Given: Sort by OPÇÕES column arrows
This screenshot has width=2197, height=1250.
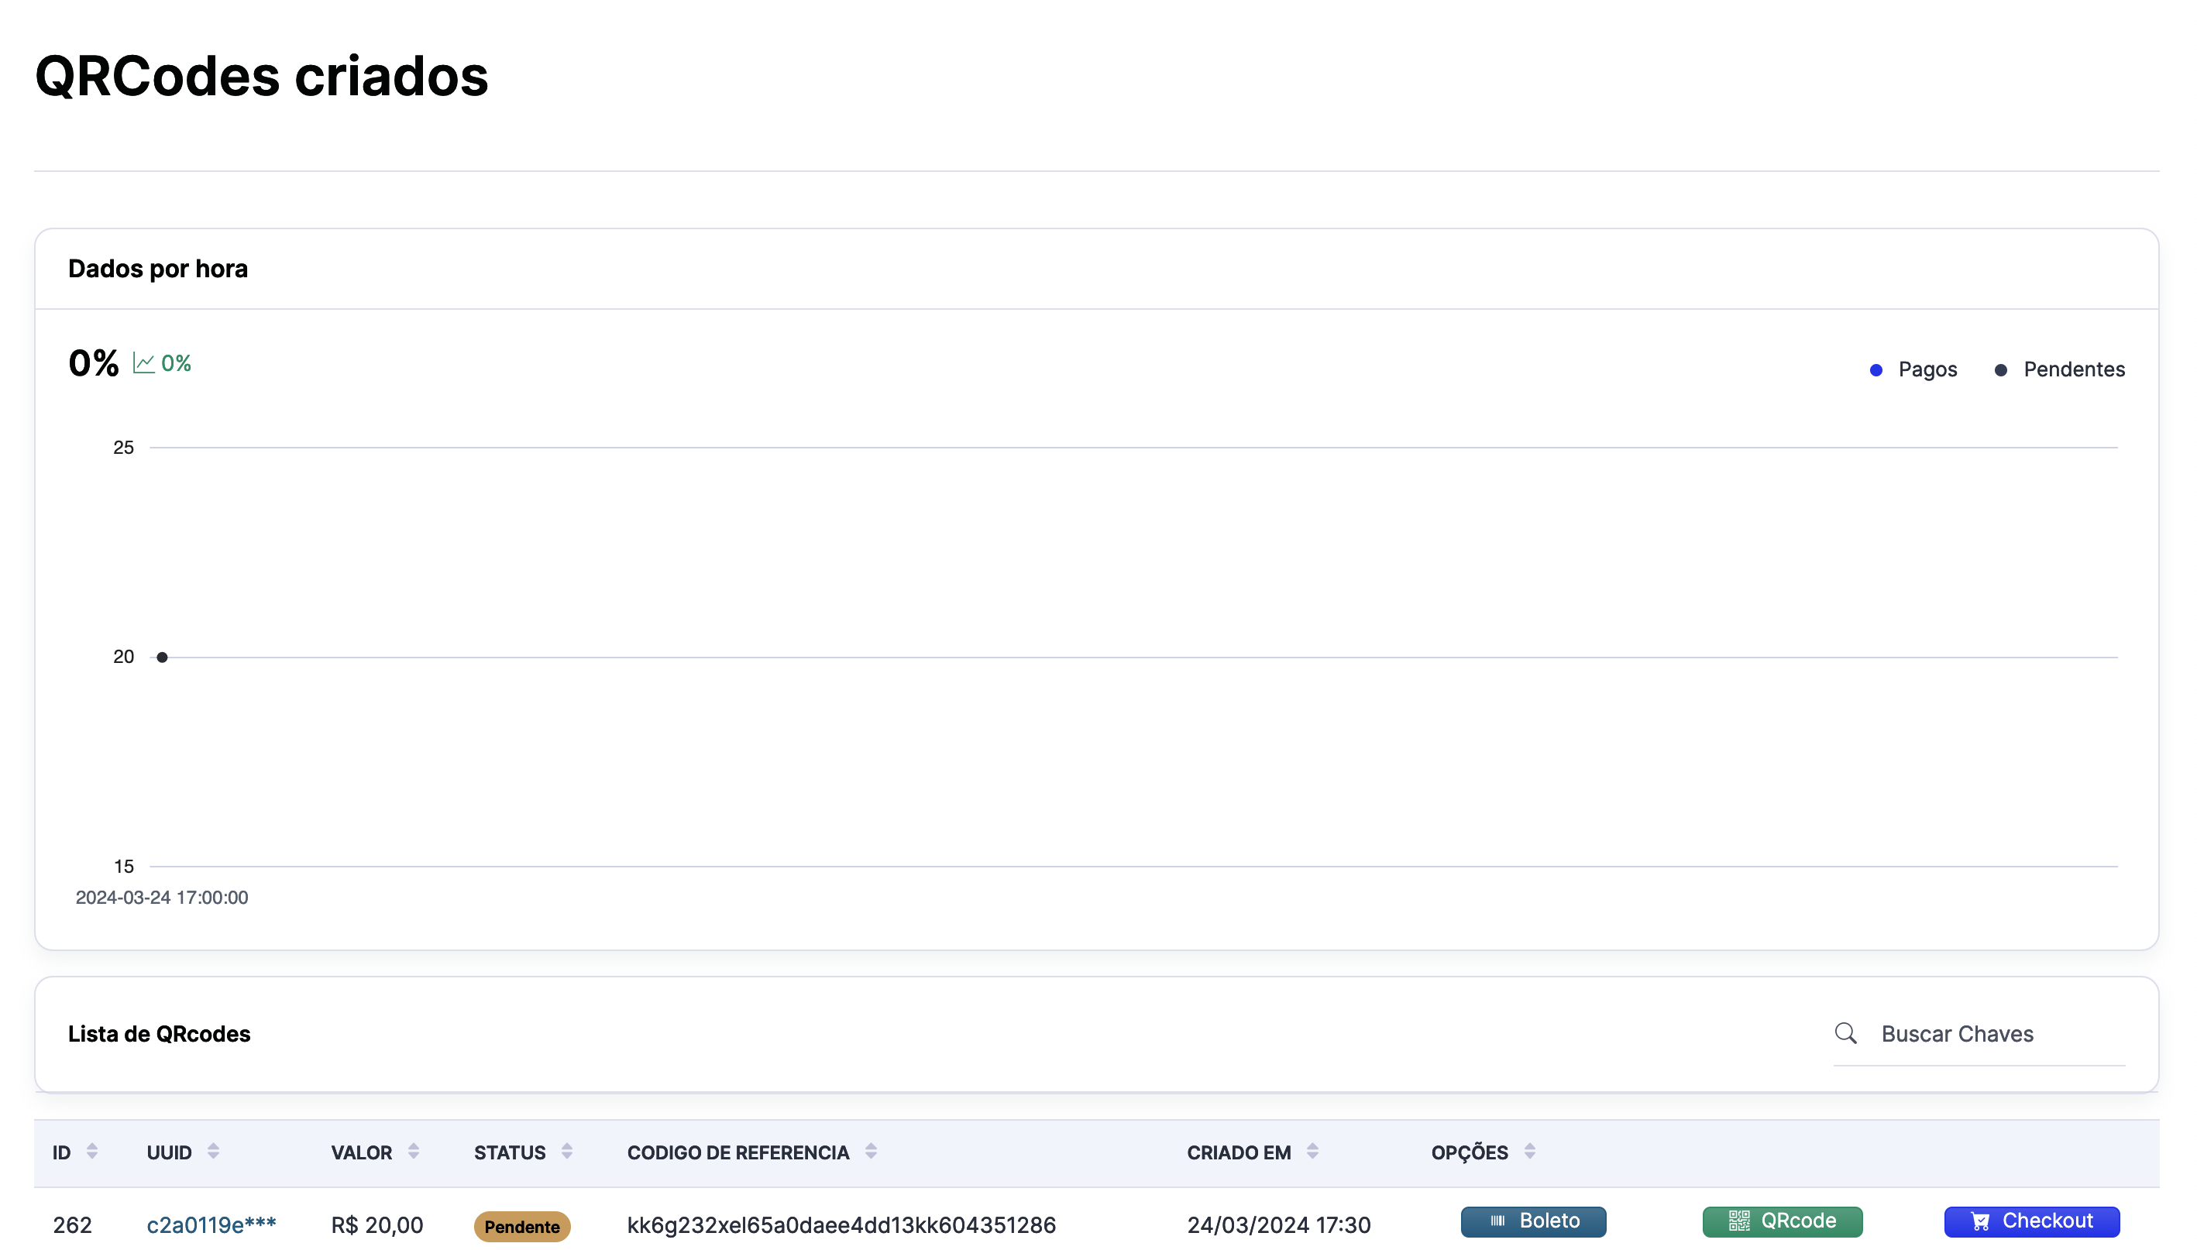Looking at the screenshot, I should [x=1529, y=1152].
